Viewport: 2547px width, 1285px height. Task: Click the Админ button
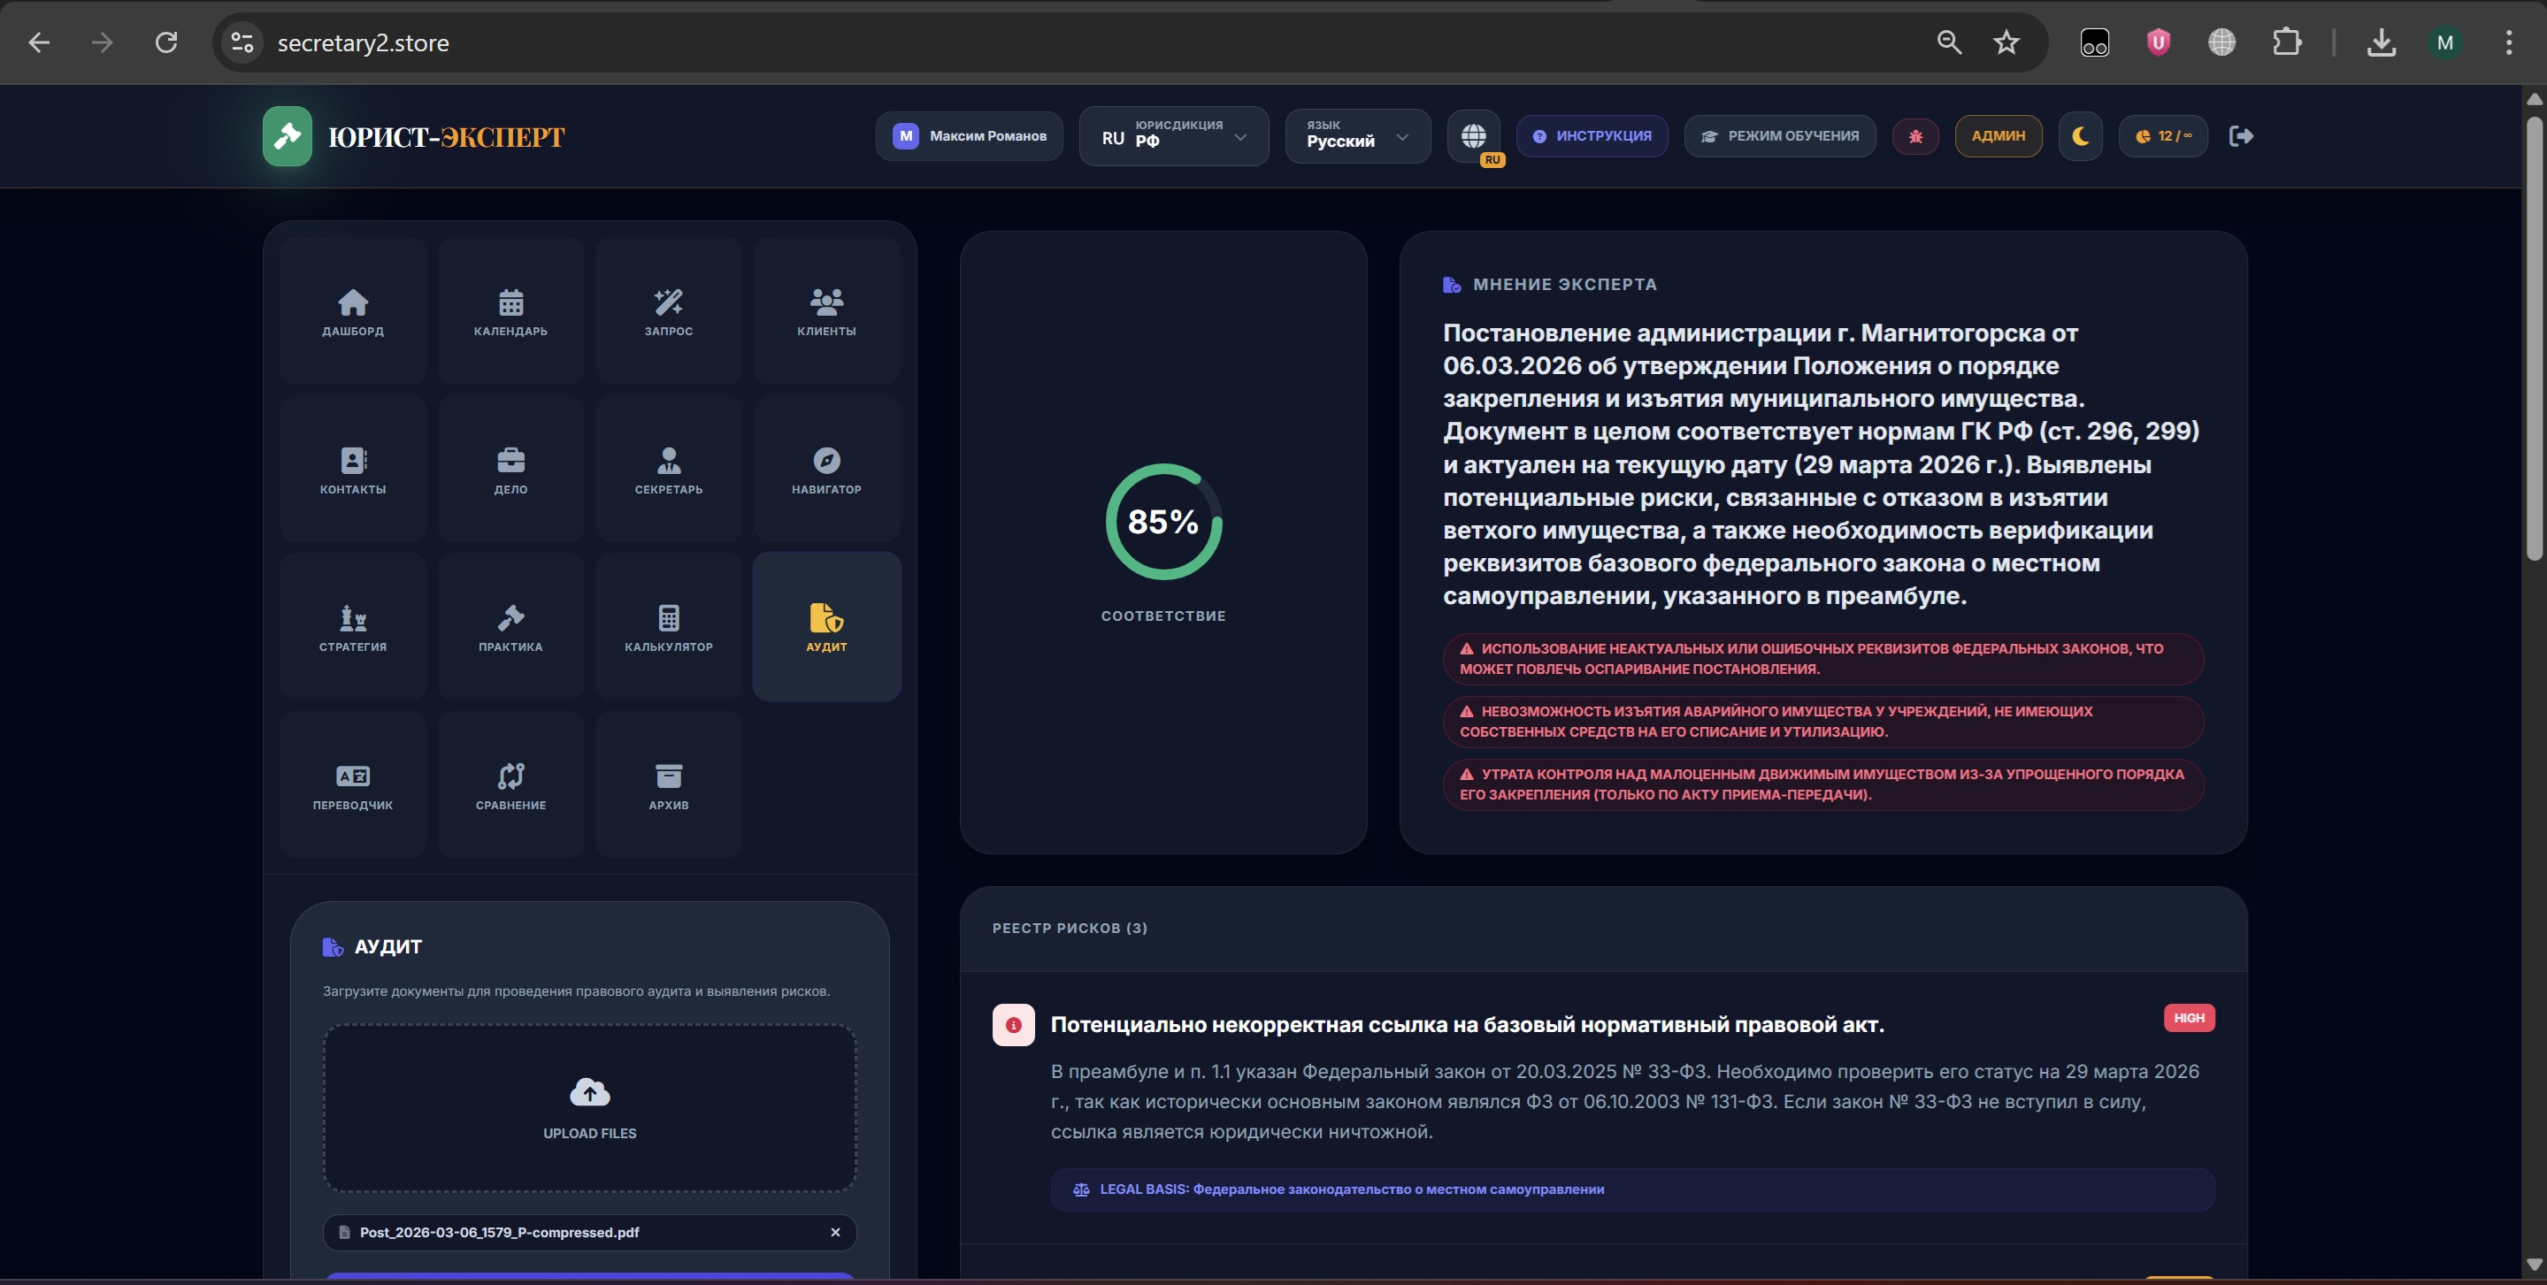1998,136
